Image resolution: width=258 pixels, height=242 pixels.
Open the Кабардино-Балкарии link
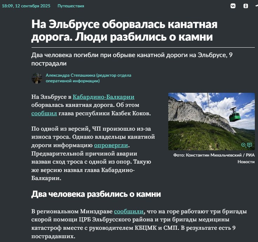click(103, 97)
